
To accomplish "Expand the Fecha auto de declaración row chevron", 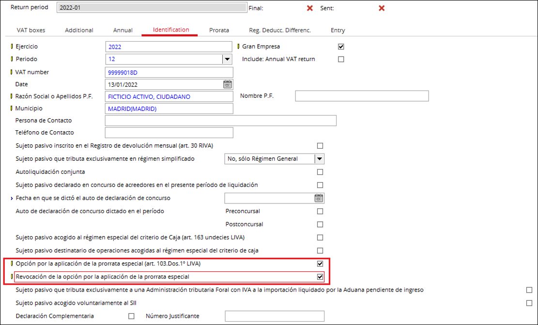I will [12, 198].
